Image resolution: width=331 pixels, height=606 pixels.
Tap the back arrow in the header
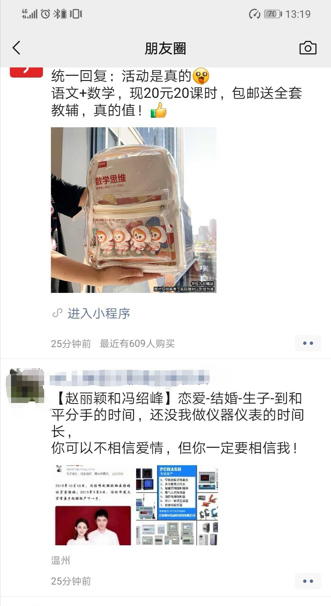[17, 48]
